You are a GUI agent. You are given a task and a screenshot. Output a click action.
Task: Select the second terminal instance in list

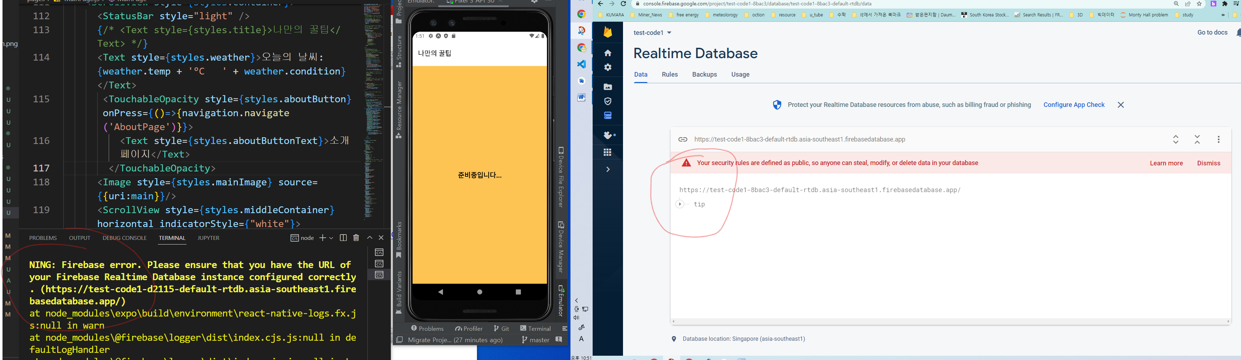[379, 264]
